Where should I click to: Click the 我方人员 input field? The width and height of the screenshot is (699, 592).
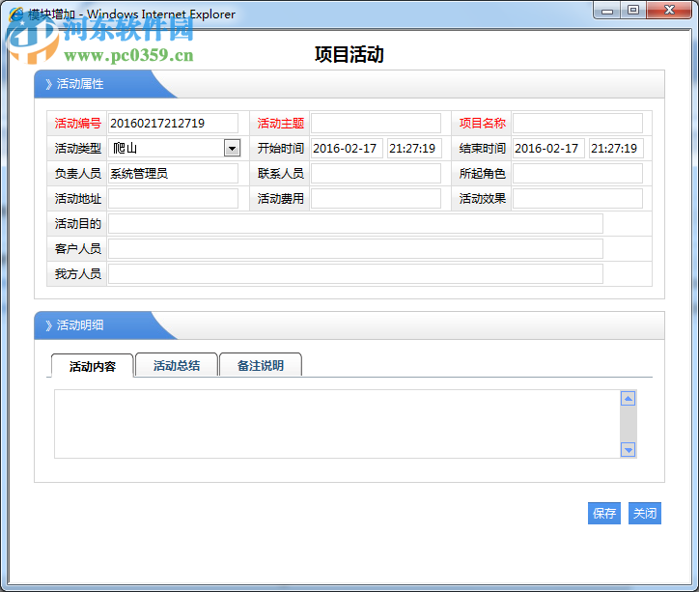355,273
